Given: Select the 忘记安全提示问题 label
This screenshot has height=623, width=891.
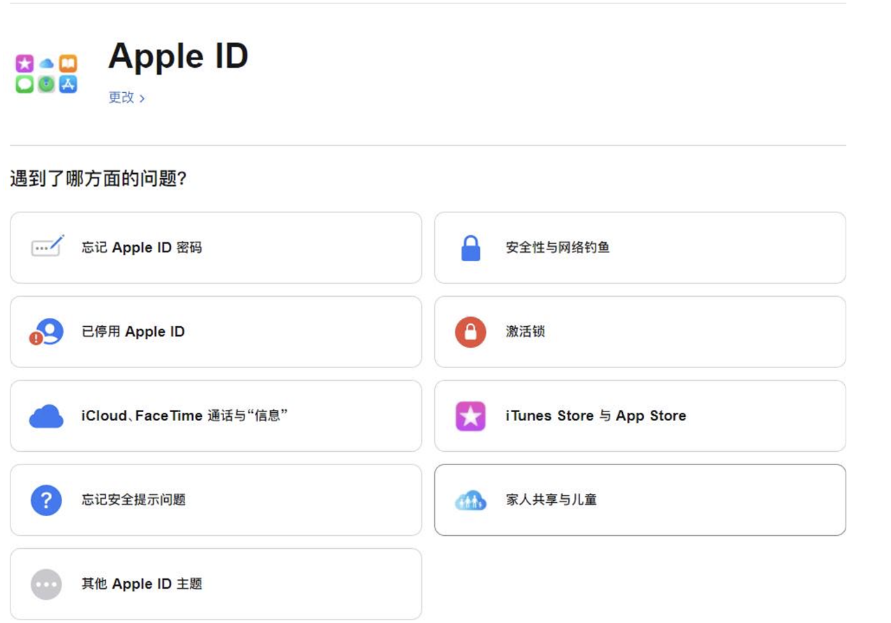Looking at the screenshot, I should point(134,500).
